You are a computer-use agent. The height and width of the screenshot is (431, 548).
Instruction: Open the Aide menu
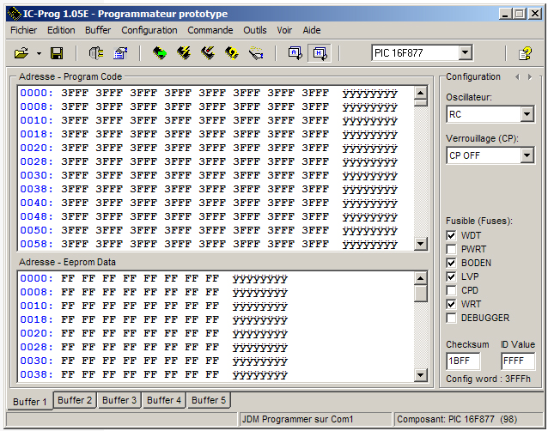[312, 30]
